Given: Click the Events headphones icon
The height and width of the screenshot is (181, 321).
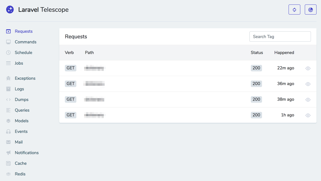Looking at the screenshot, I should 8,131.
